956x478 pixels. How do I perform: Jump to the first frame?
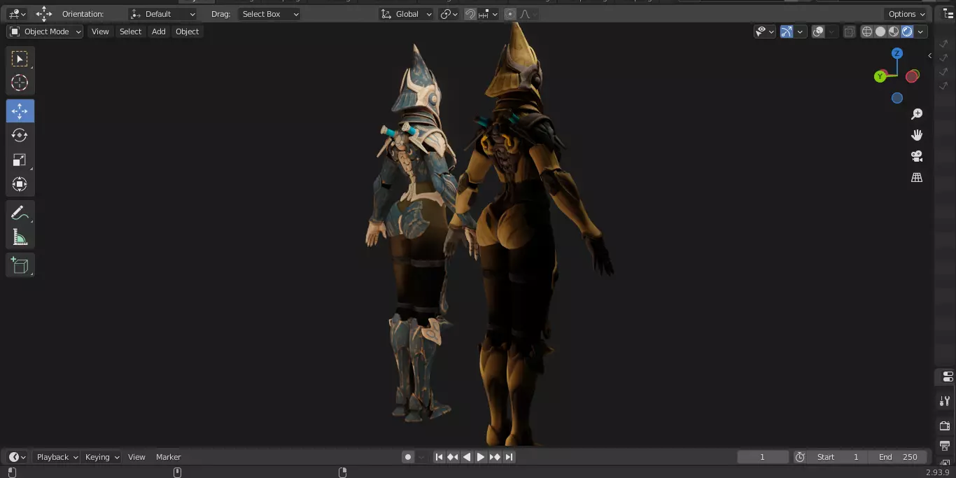[439, 457]
